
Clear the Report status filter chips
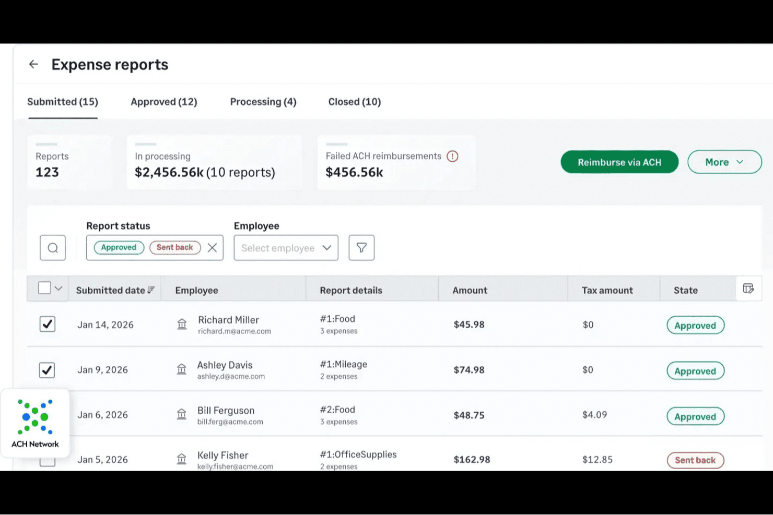coord(212,248)
